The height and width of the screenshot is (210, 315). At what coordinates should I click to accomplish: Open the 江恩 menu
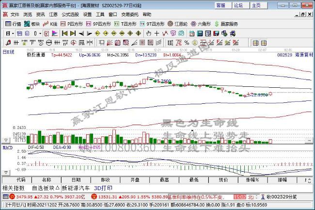(53, 15)
